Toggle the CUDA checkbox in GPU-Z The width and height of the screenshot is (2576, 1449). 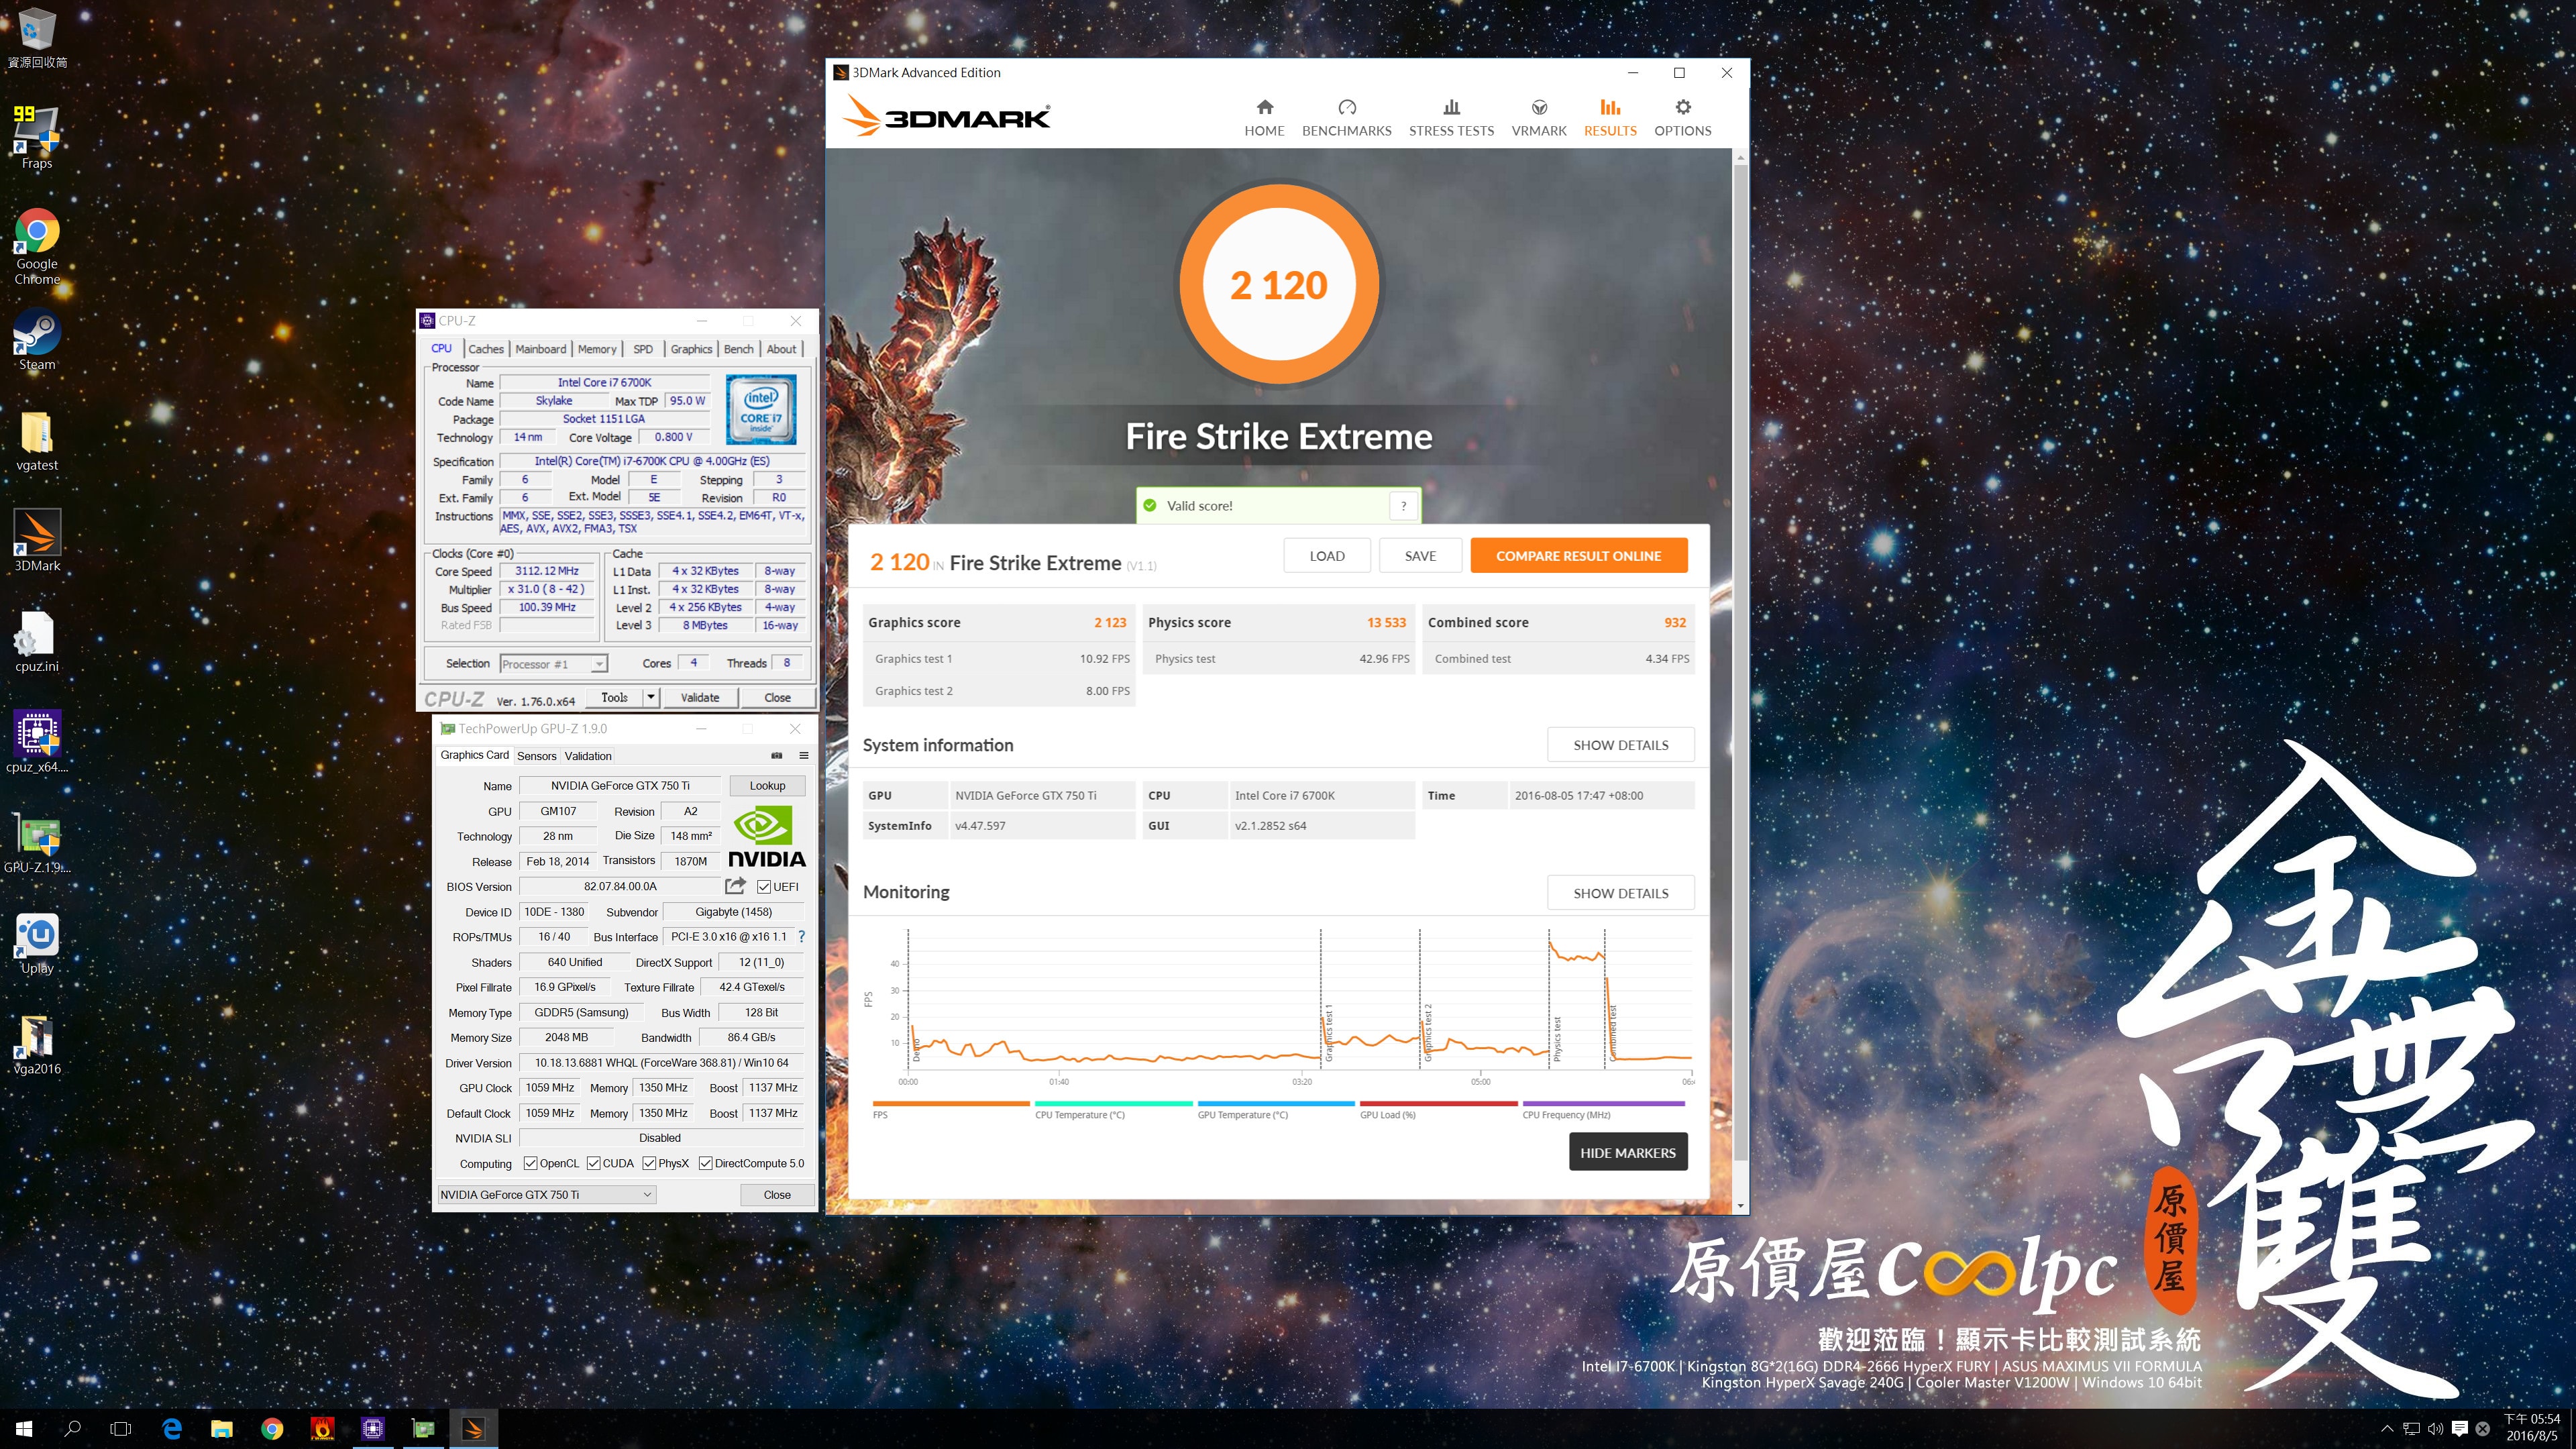point(593,1163)
